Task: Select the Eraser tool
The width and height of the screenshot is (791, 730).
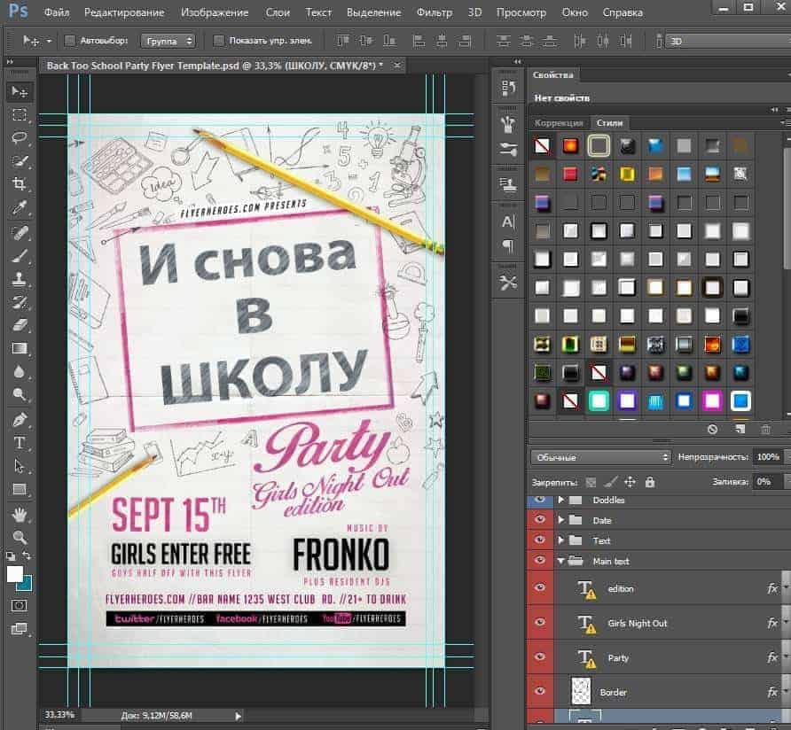Action: pyautogui.click(x=20, y=325)
